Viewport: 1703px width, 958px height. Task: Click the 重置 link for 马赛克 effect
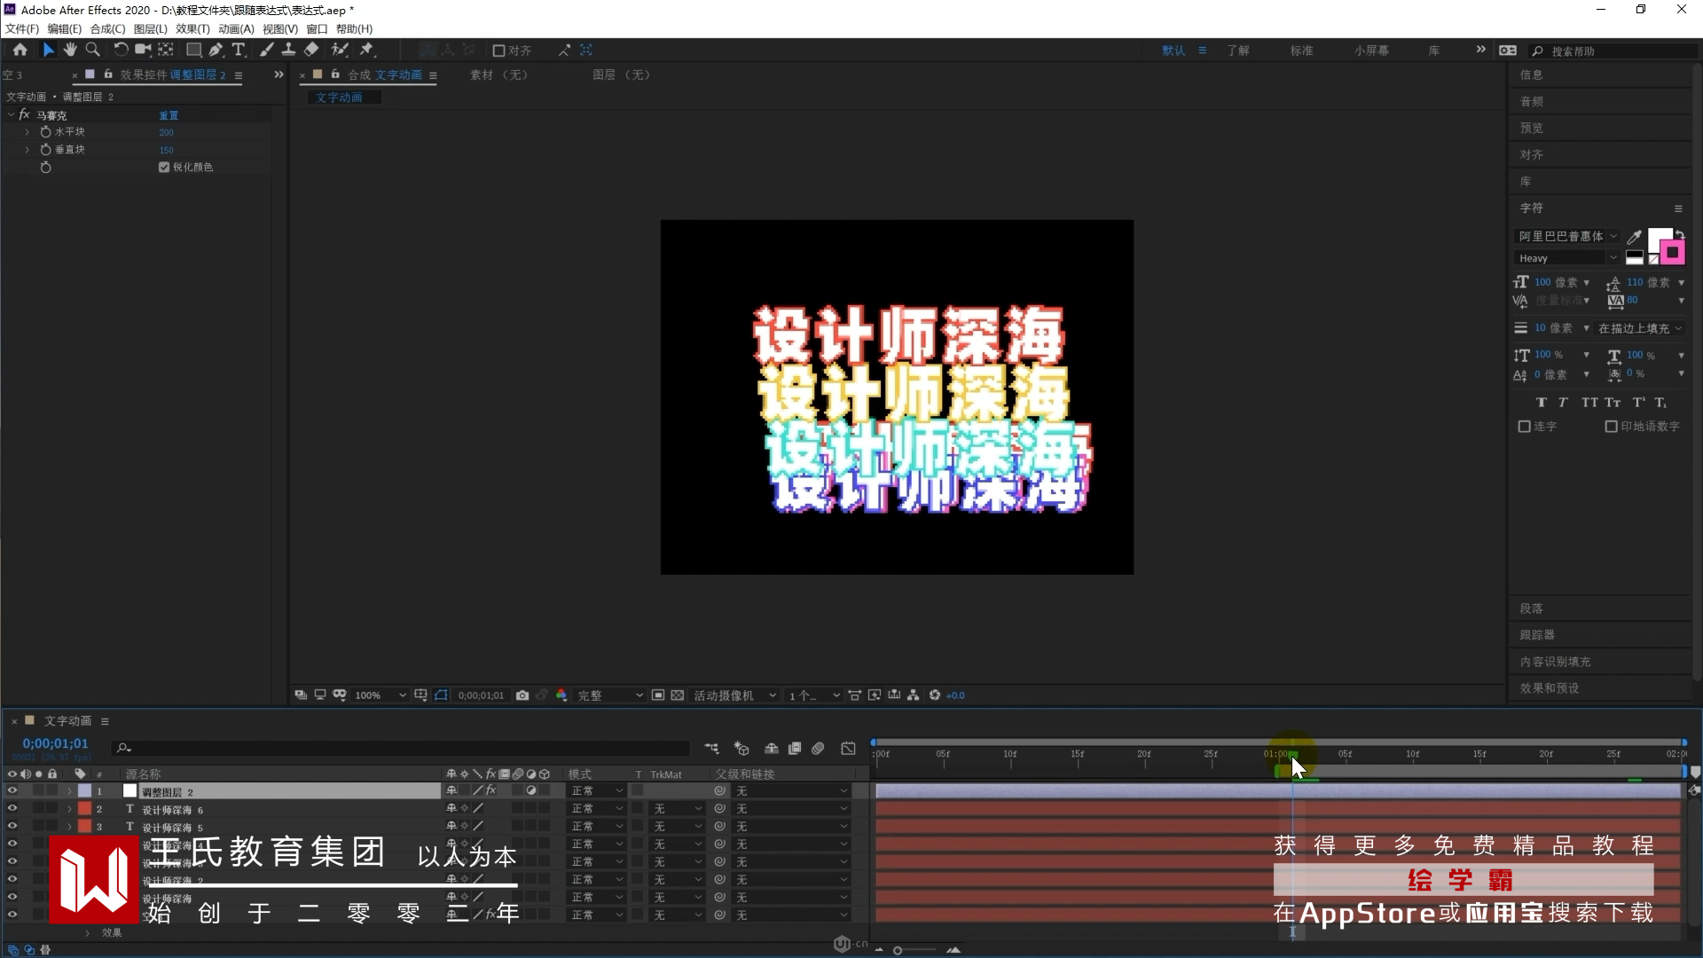169,115
